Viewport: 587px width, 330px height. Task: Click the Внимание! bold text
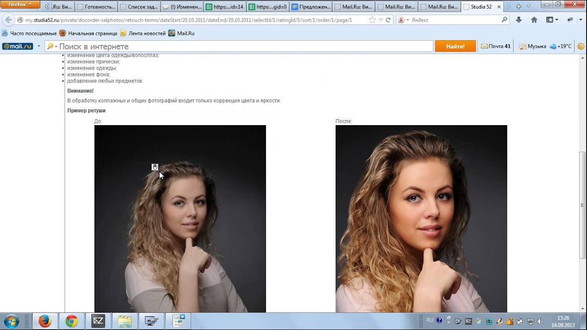point(80,91)
